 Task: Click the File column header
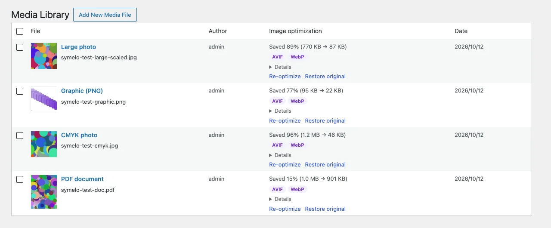[35, 31]
